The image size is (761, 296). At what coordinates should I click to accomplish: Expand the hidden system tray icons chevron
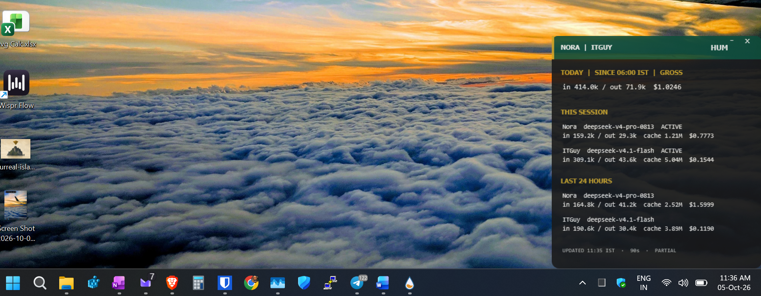[x=583, y=283]
